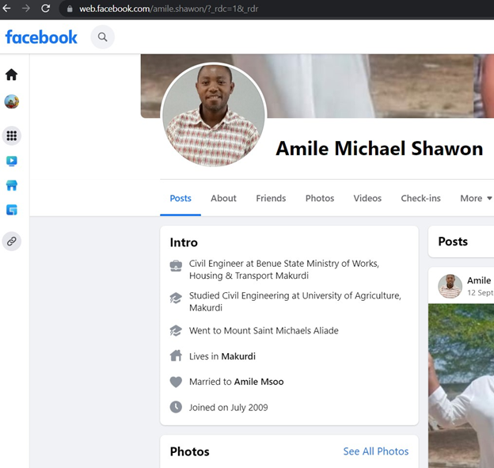Switch to the Videos tab

[x=367, y=198]
